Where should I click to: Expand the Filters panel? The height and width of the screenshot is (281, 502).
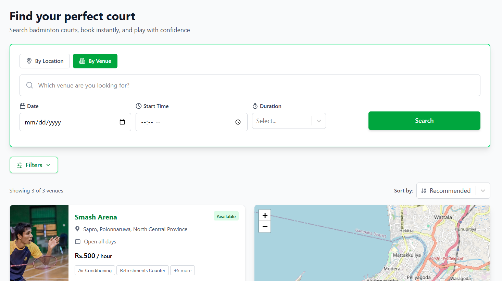point(34,165)
